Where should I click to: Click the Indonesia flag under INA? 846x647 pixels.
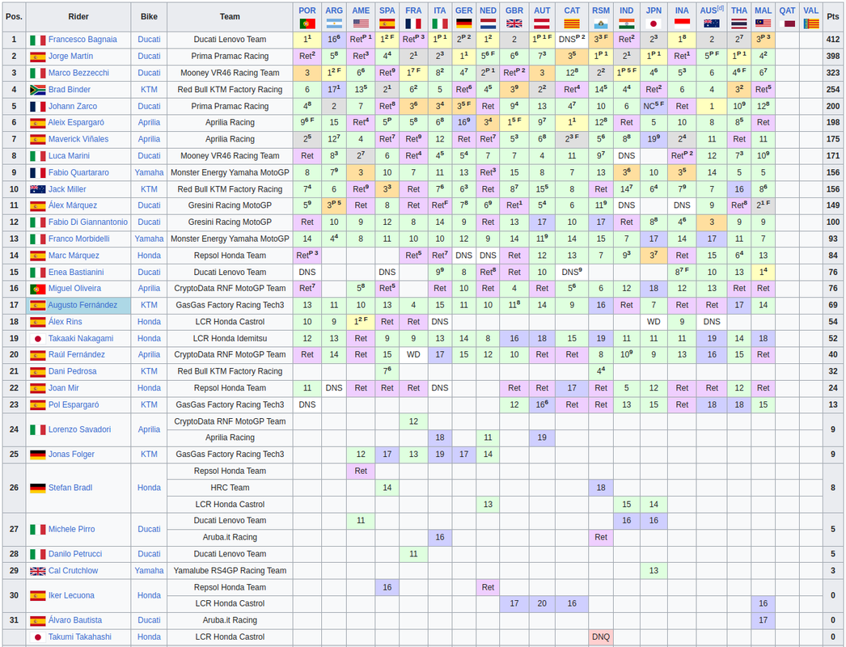[x=682, y=23]
